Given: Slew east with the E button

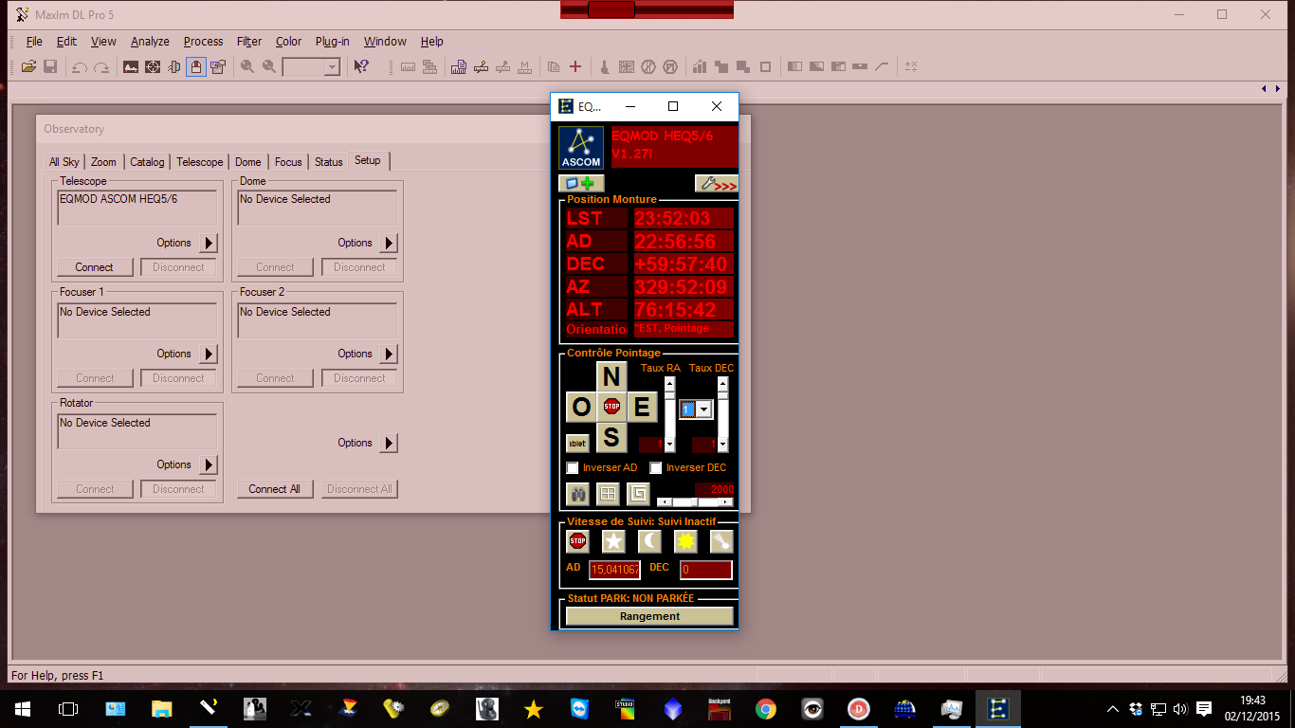Looking at the screenshot, I should click(642, 407).
